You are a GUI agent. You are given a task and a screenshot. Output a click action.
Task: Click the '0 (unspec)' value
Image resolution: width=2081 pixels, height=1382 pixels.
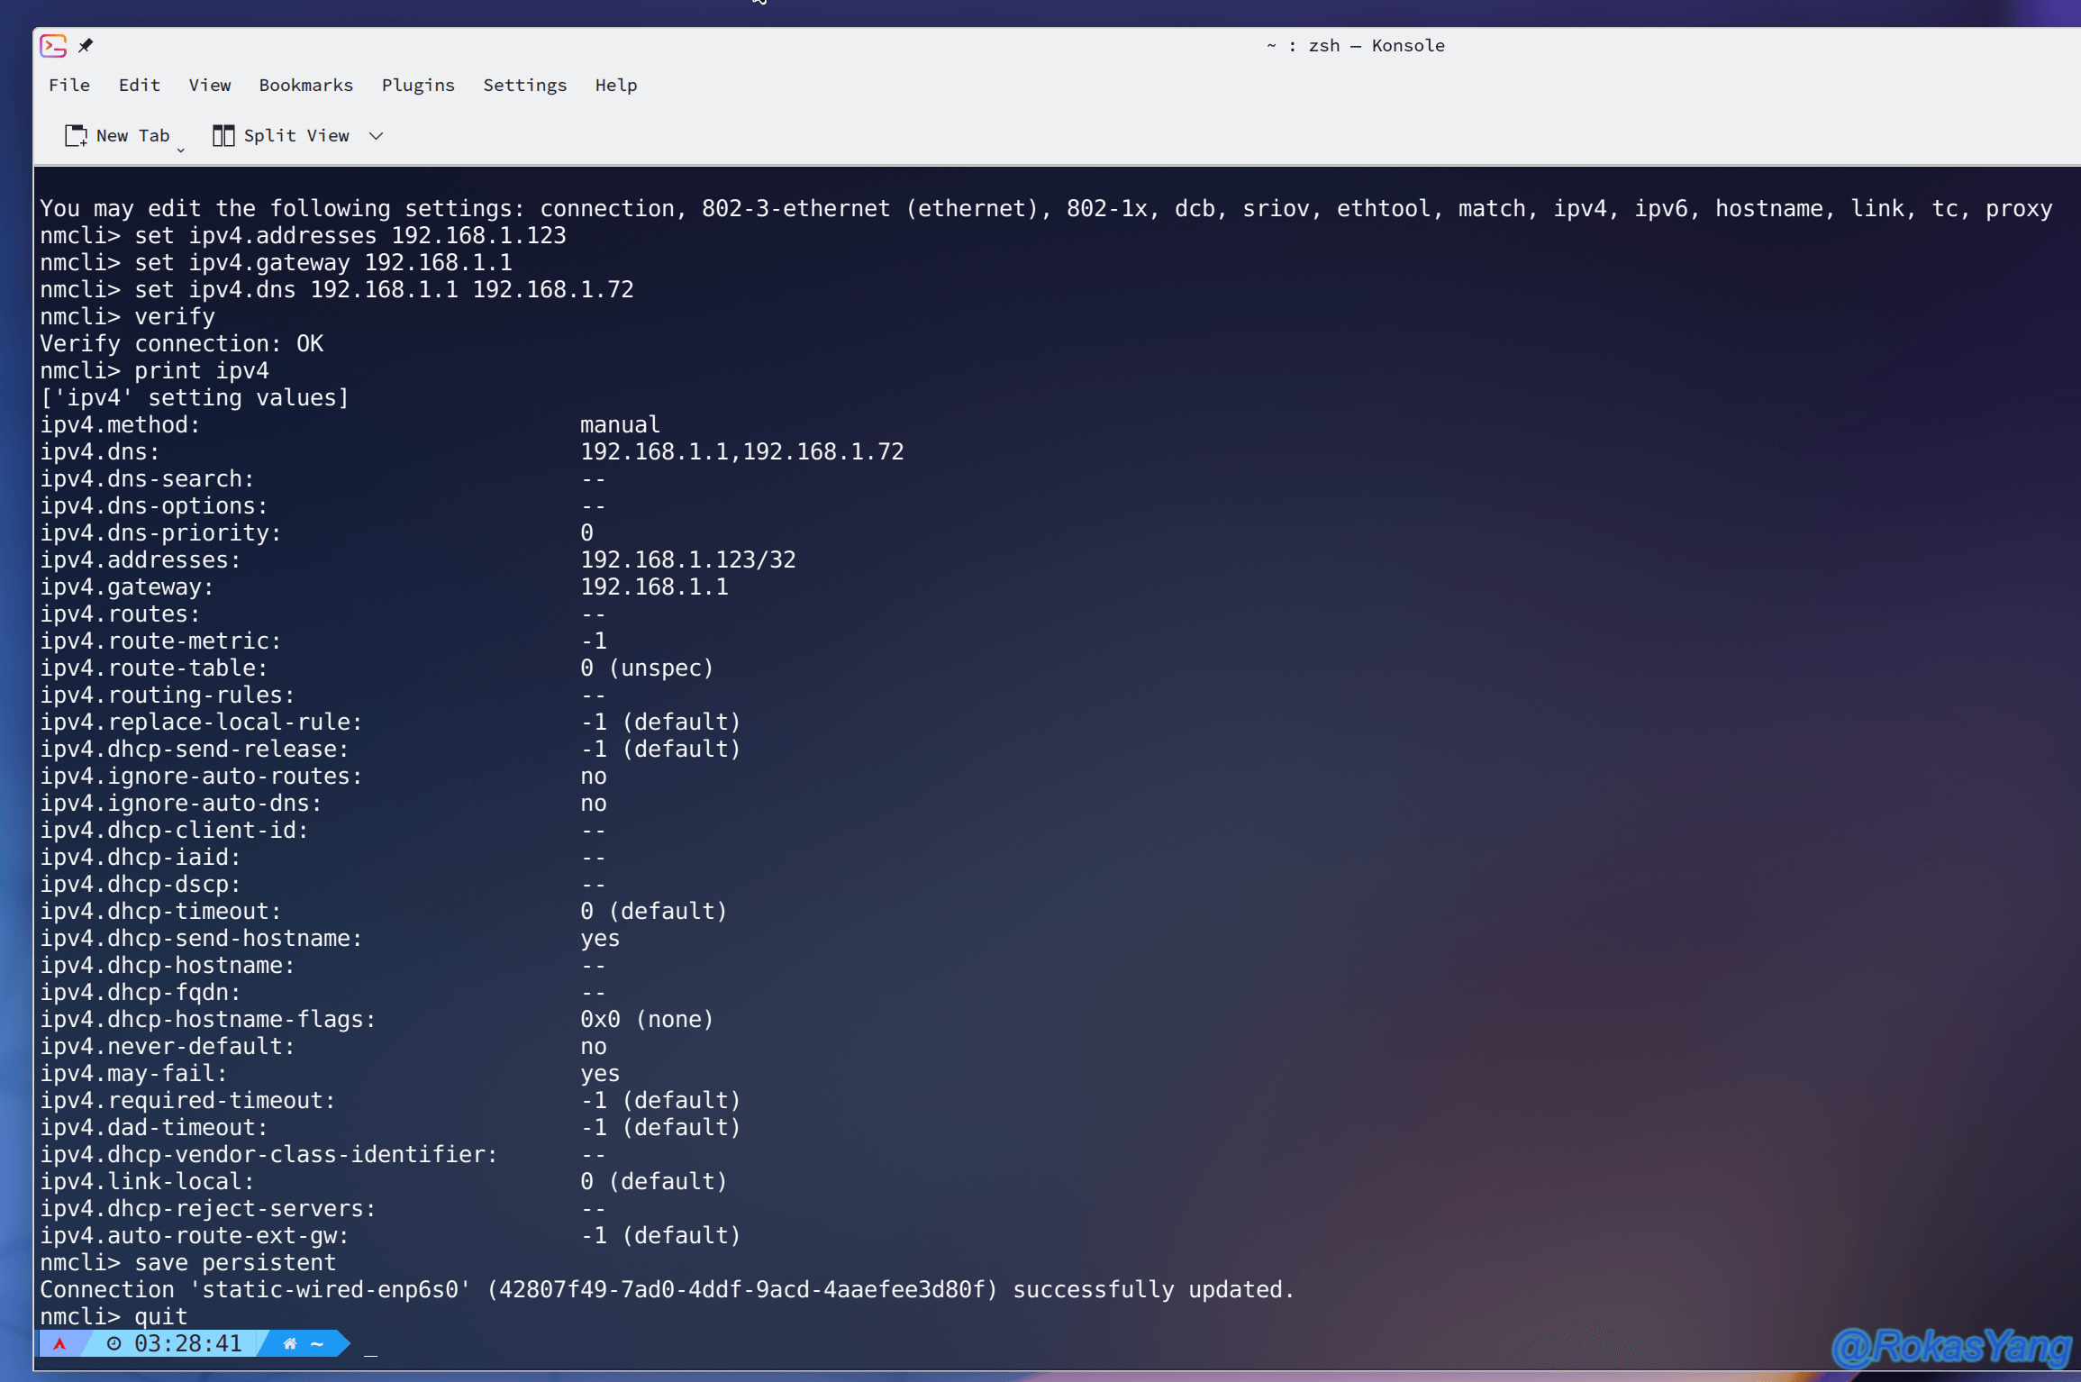pos(647,668)
